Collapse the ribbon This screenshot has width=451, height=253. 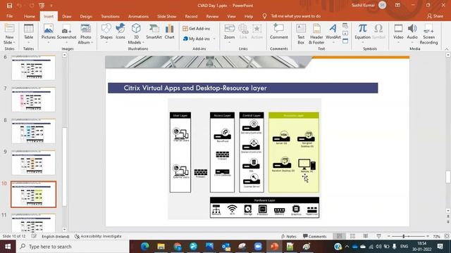coord(447,49)
